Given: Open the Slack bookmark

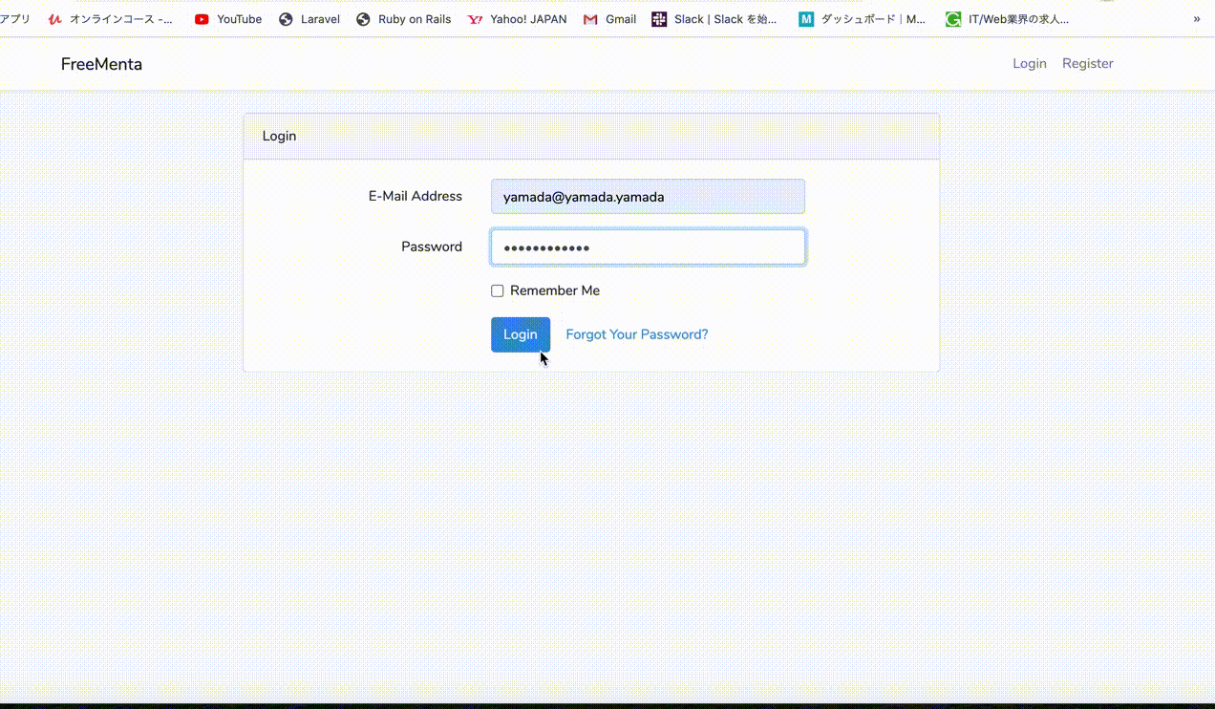Looking at the screenshot, I should 714,18.
